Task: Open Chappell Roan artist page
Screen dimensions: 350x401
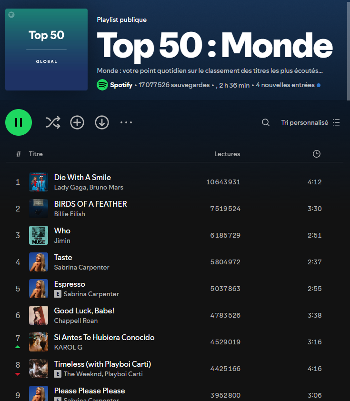Action: tap(77, 321)
